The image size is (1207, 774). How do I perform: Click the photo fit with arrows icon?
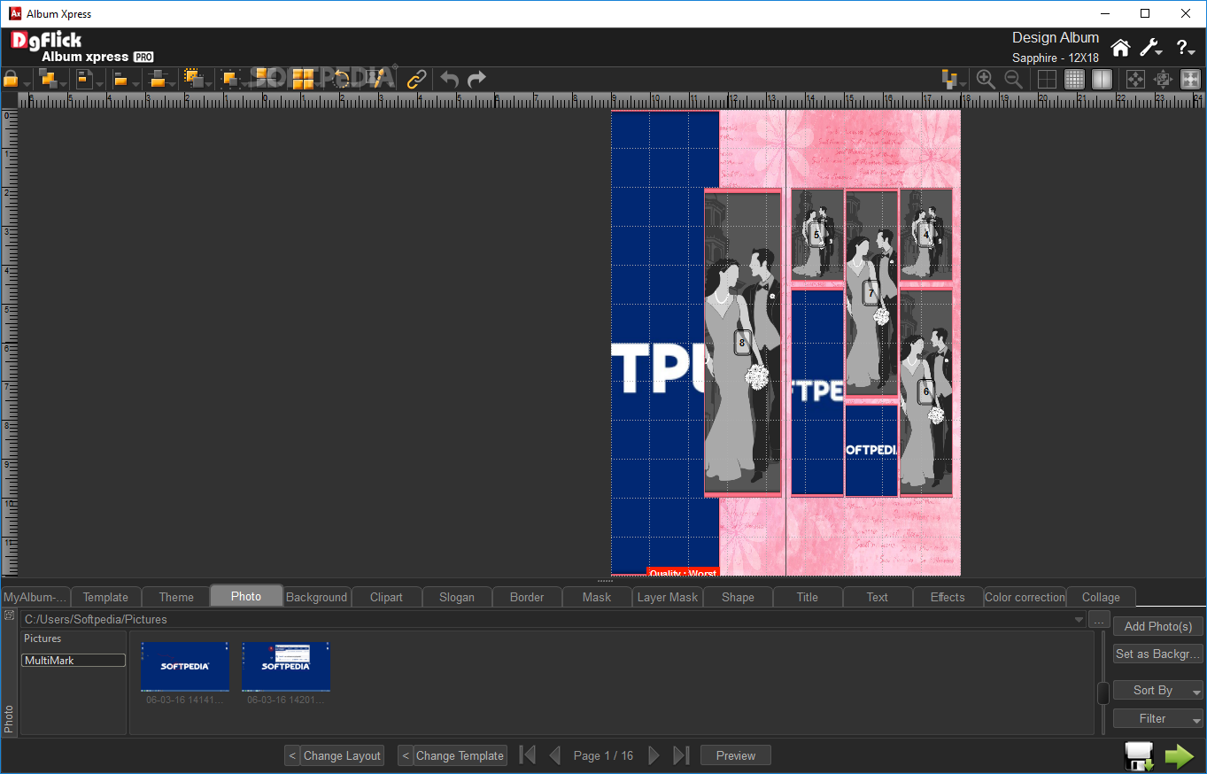click(1163, 79)
